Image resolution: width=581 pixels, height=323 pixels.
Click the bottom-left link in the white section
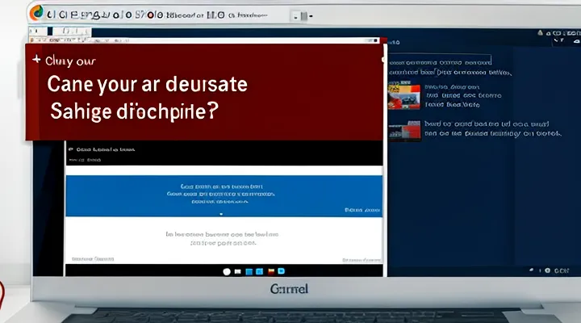tap(93, 260)
